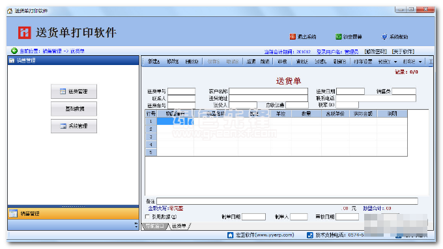Click 刷新 in the toolbar
This screenshot has width=443, height=249.
pyautogui.click(x=339, y=62)
